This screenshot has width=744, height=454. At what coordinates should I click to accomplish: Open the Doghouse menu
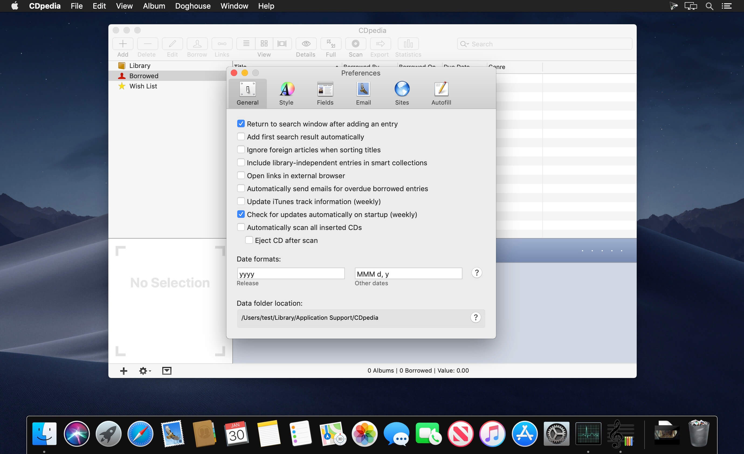pyautogui.click(x=193, y=6)
